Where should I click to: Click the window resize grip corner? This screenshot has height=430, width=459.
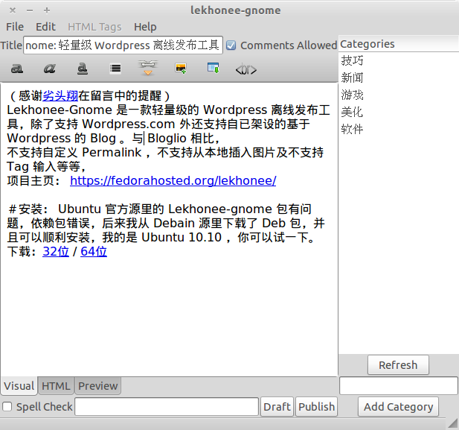[x=453, y=424]
